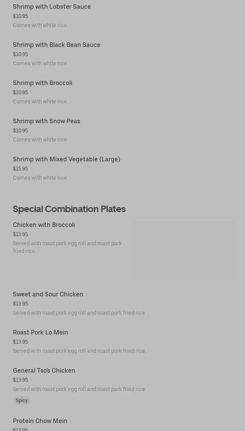This screenshot has width=245, height=431.
Task: Open Shrimp with Lobster Sauce item
Action: tap(52, 7)
